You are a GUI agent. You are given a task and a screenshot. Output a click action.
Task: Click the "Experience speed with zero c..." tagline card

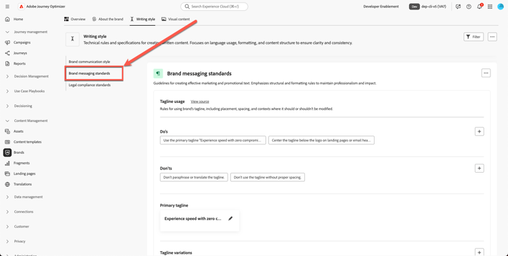point(200,220)
